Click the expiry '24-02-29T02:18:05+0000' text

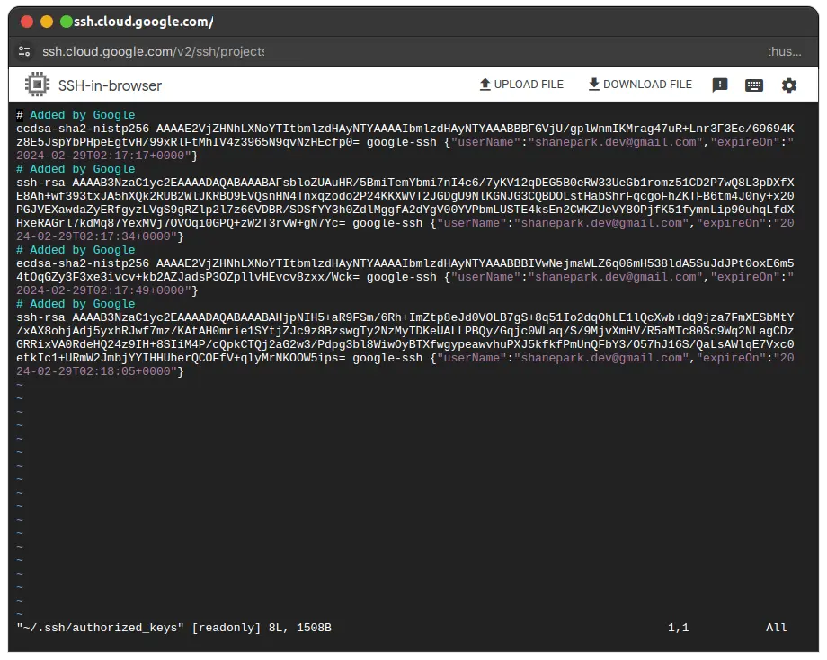[x=93, y=371]
